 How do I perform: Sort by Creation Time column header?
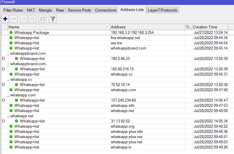210,27
